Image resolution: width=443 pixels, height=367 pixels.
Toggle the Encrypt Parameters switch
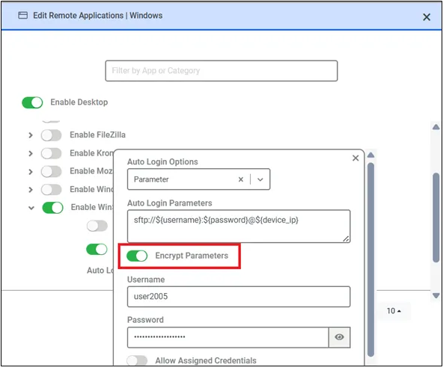click(x=137, y=256)
